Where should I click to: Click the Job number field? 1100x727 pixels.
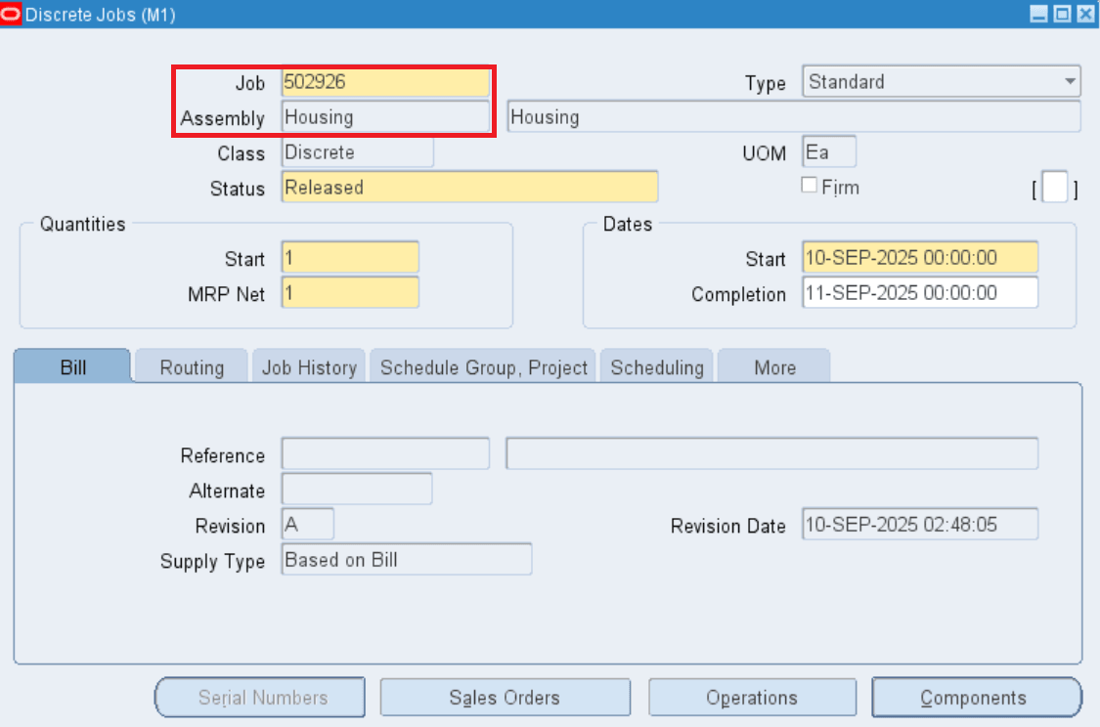click(385, 83)
